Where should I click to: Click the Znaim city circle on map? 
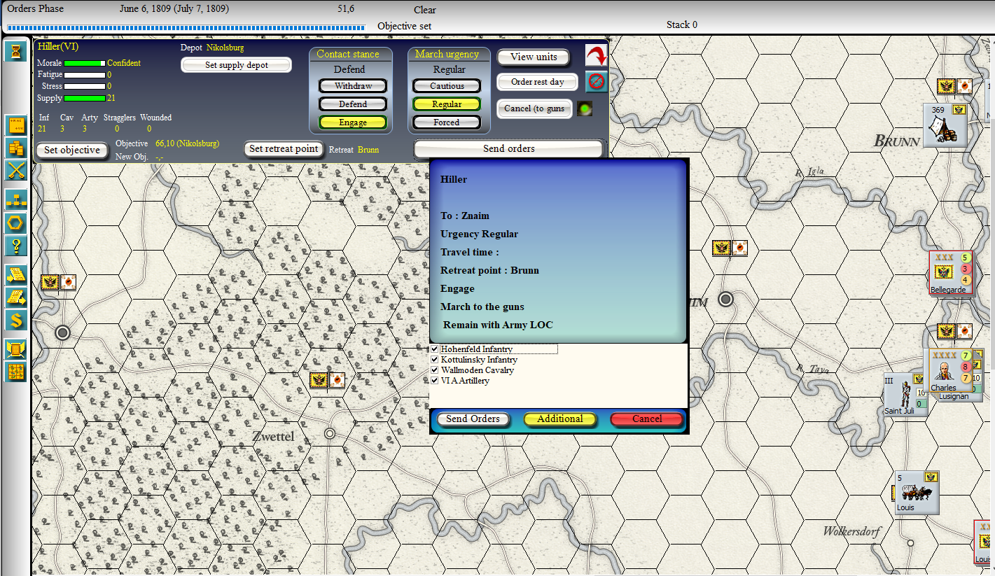(x=726, y=300)
